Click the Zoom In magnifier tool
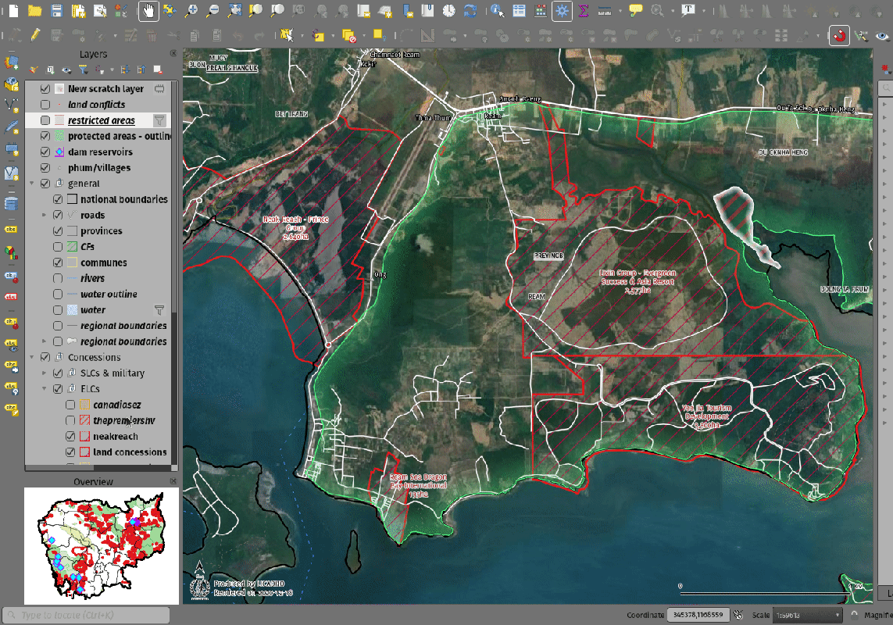The height and width of the screenshot is (625, 893). (x=191, y=11)
